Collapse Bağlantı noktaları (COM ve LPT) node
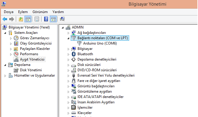 click(68, 38)
